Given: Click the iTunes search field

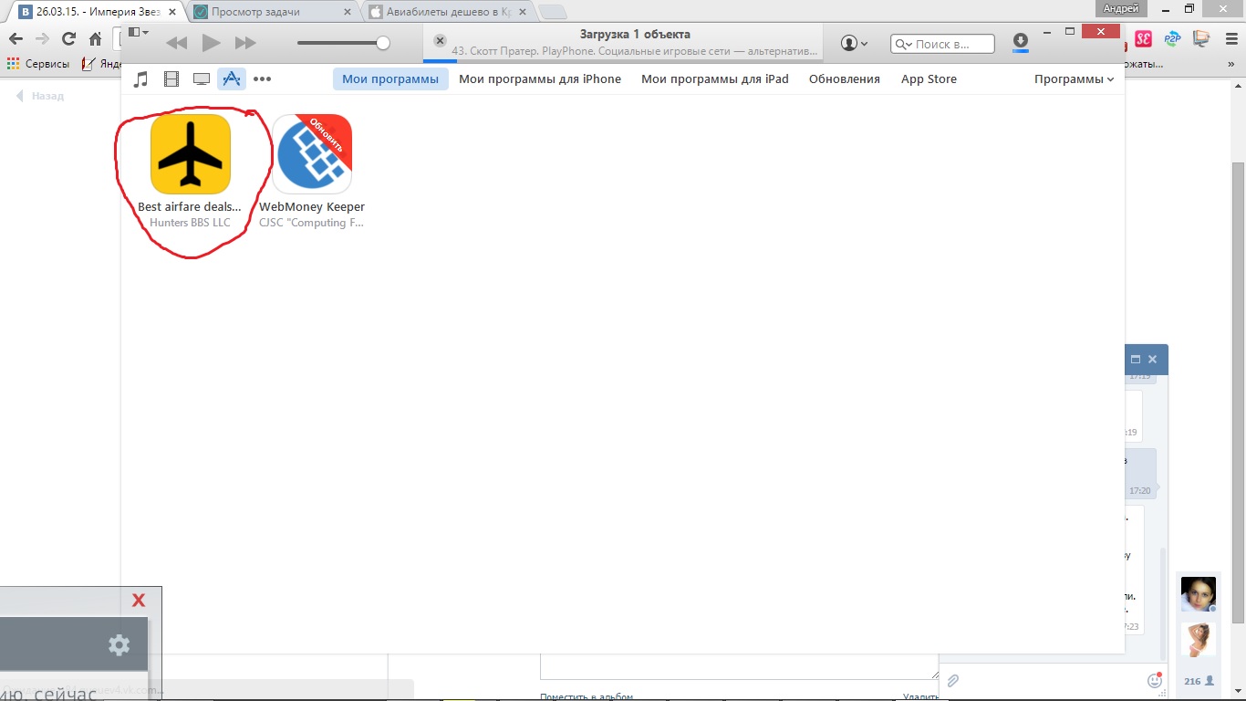Looking at the screenshot, I should click(943, 44).
